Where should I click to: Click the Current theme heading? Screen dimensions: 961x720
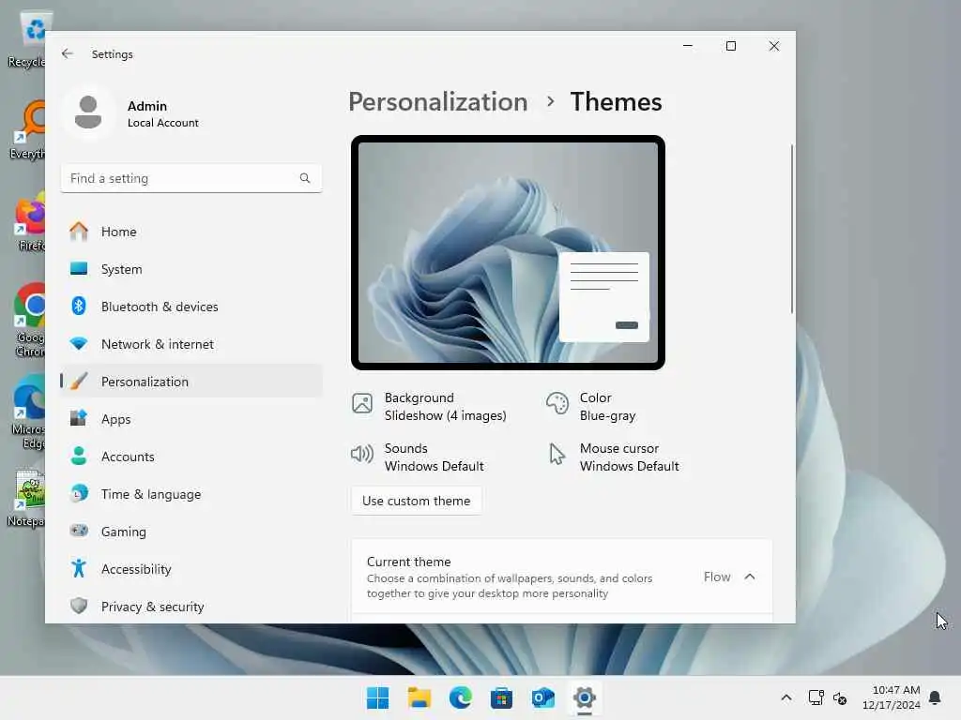409,562
